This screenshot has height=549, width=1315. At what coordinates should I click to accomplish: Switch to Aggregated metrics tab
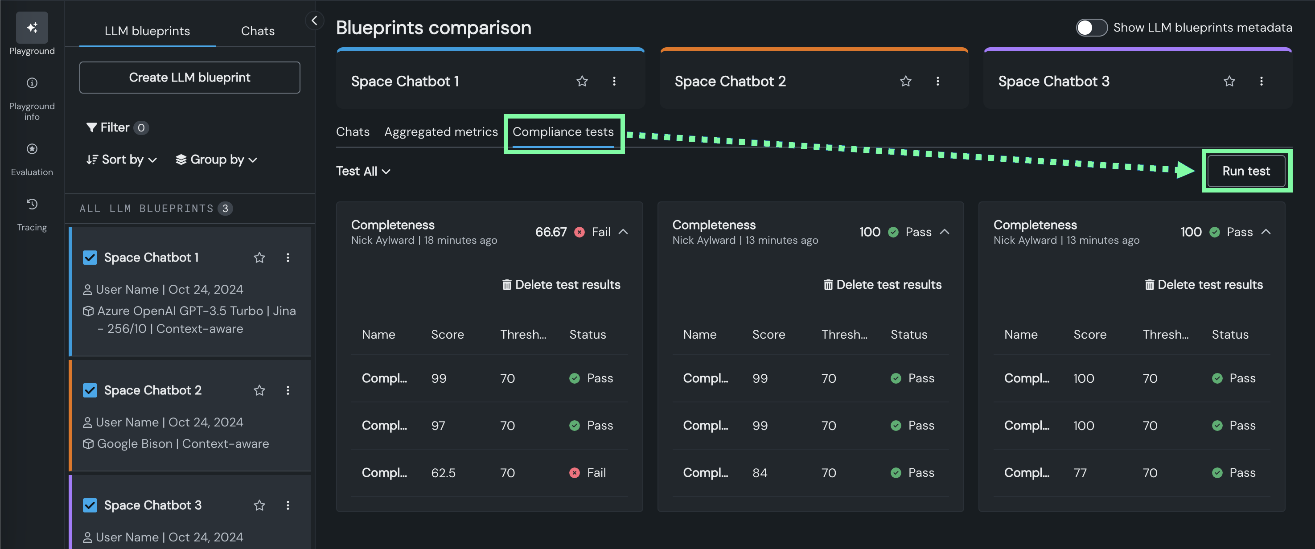click(x=440, y=131)
